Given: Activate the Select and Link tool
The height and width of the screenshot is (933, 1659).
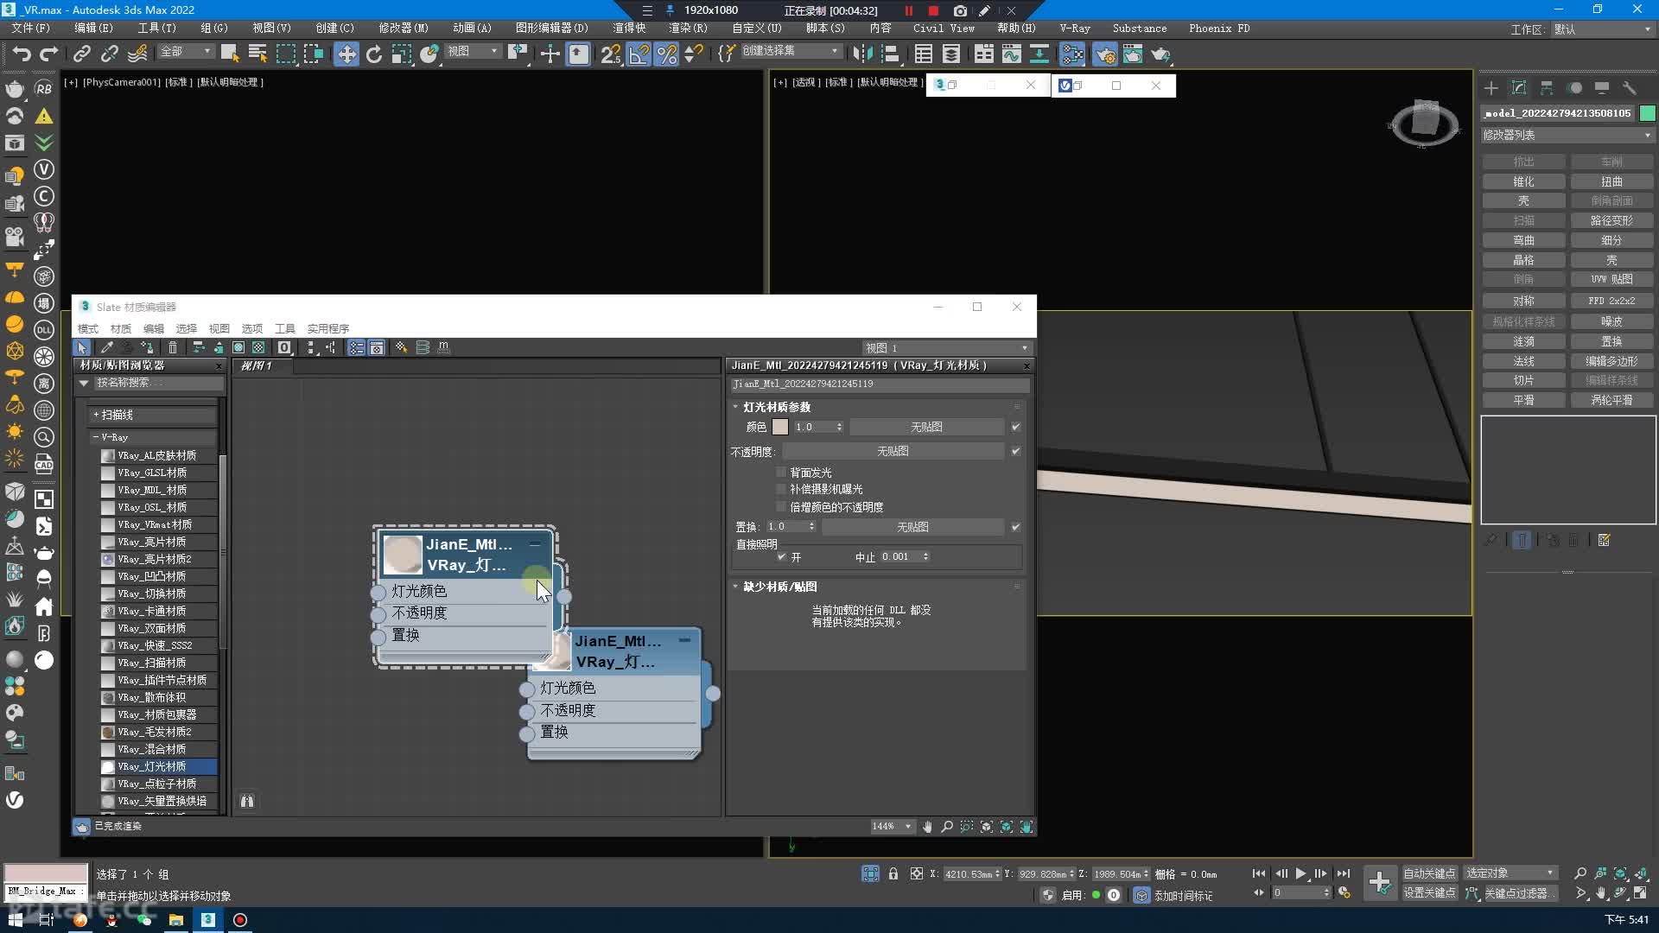Looking at the screenshot, I should click(81, 54).
